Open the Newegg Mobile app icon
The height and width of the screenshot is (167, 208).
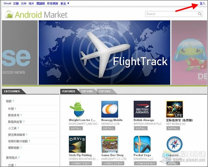pyautogui.click(x=110, y=109)
